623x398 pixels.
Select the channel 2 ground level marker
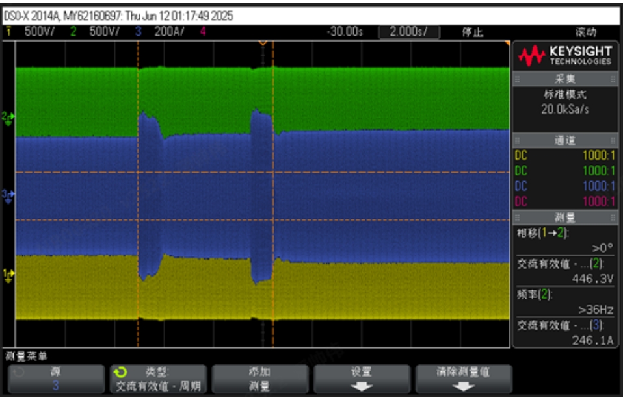click(8, 118)
